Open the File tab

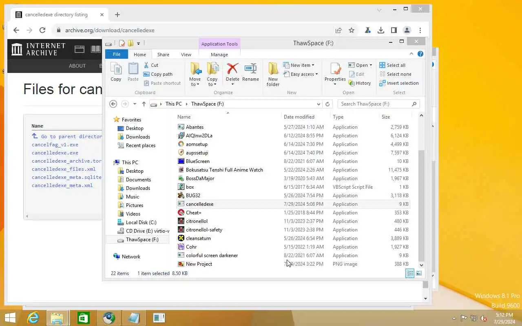[x=117, y=54]
